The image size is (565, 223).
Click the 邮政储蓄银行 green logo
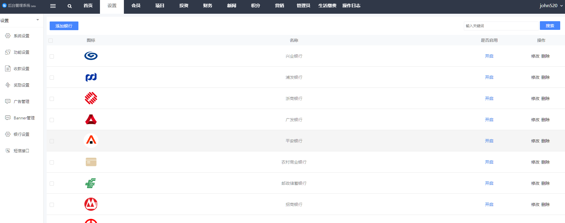[91, 183]
